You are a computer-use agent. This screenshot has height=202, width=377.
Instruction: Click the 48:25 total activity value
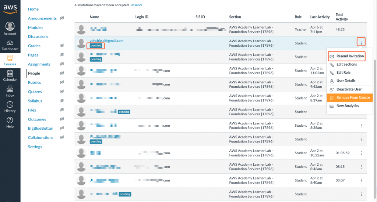coord(340,29)
